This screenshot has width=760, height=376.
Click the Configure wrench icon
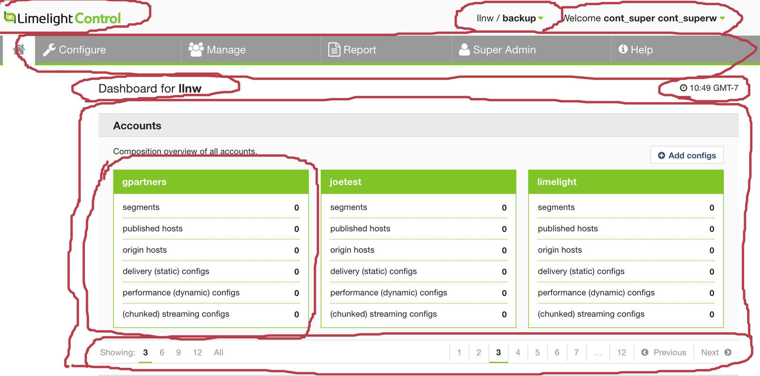(49, 49)
